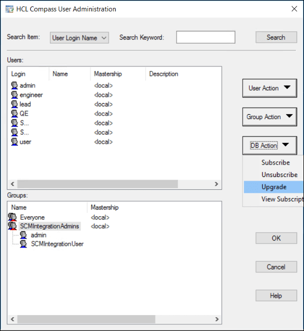Choose Upgrade from DB Action menu
This screenshot has height=331, width=304.
pyautogui.click(x=274, y=187)
